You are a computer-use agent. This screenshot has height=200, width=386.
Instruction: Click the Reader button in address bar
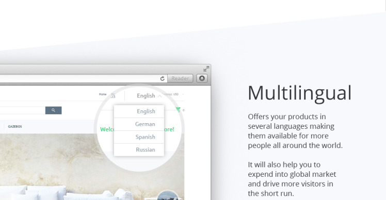pos(180,78)
